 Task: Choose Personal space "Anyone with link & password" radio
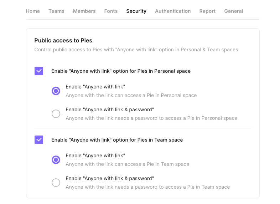click(x=56, y=114)
